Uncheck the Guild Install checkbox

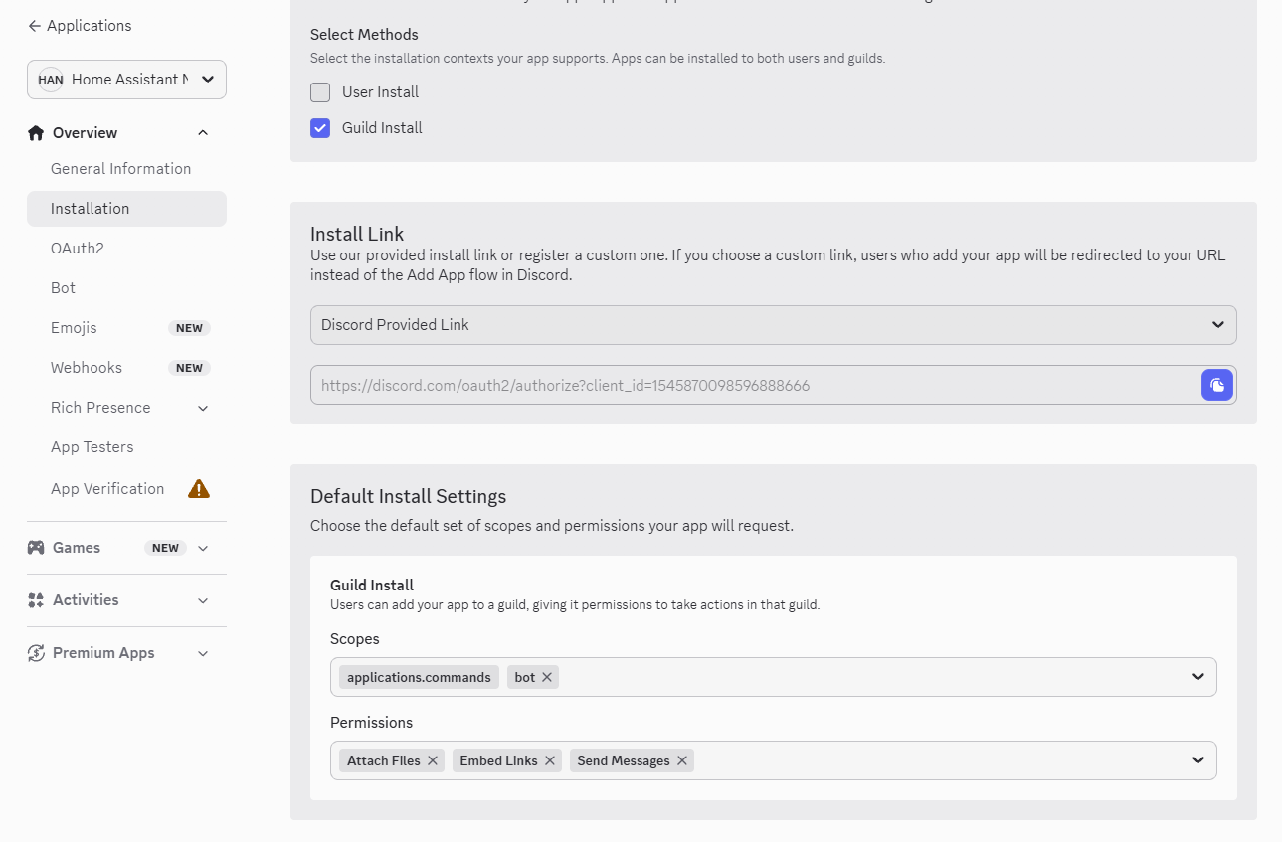(320, 128)
